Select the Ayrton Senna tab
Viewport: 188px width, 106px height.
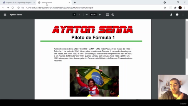[x=54, y=3]
